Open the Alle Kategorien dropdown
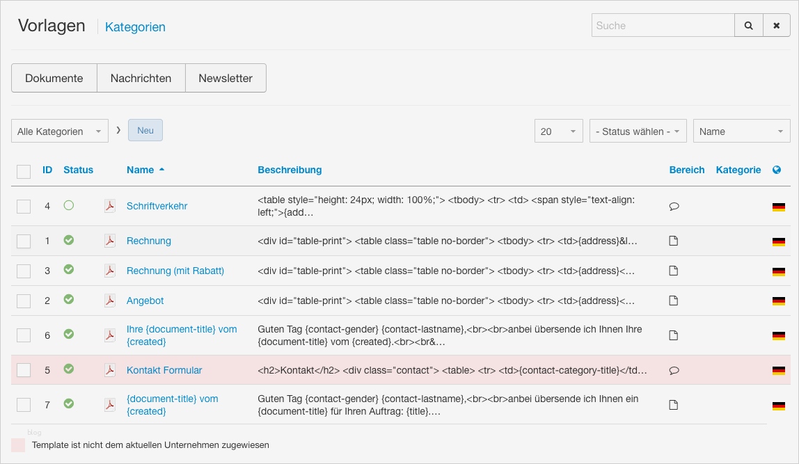 [x=60, y=131]
